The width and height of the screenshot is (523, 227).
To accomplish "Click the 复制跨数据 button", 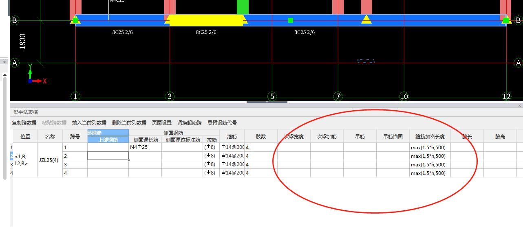I will 24,123.
